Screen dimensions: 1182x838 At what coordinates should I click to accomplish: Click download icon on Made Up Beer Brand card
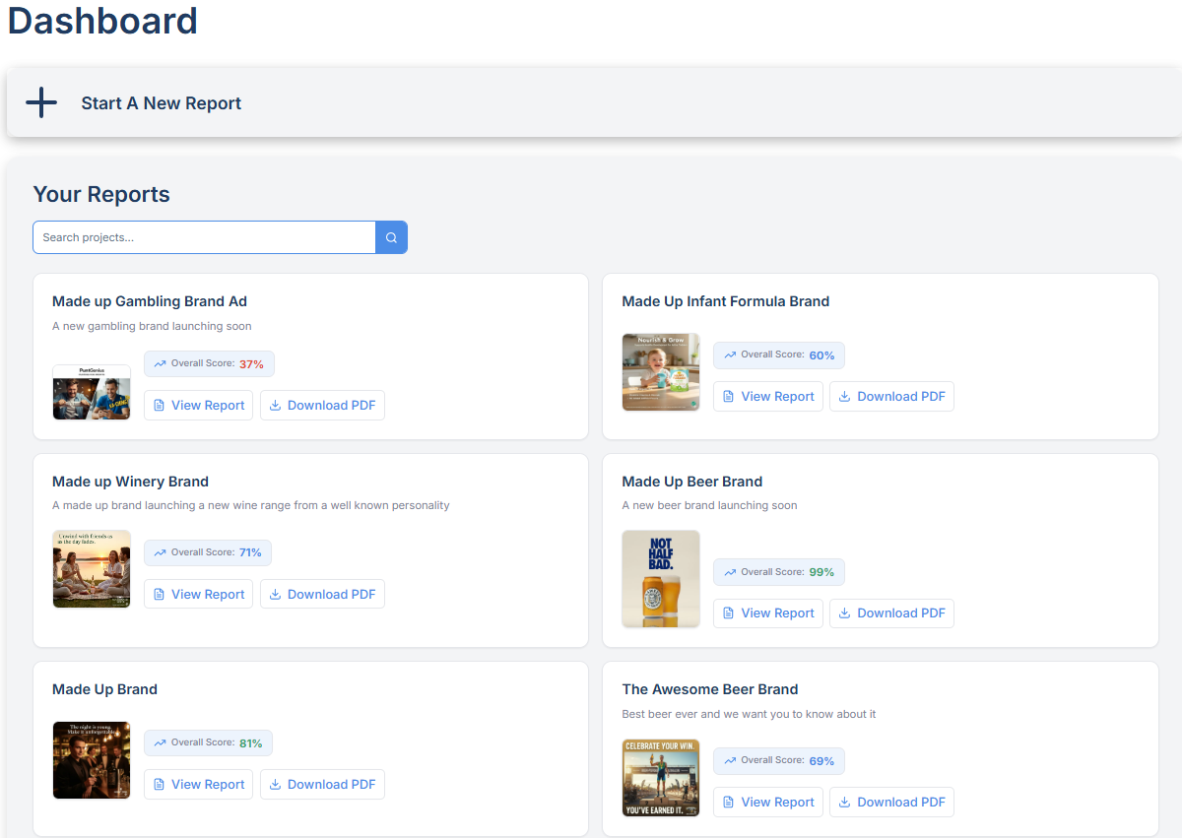click(x=844, y=613)
